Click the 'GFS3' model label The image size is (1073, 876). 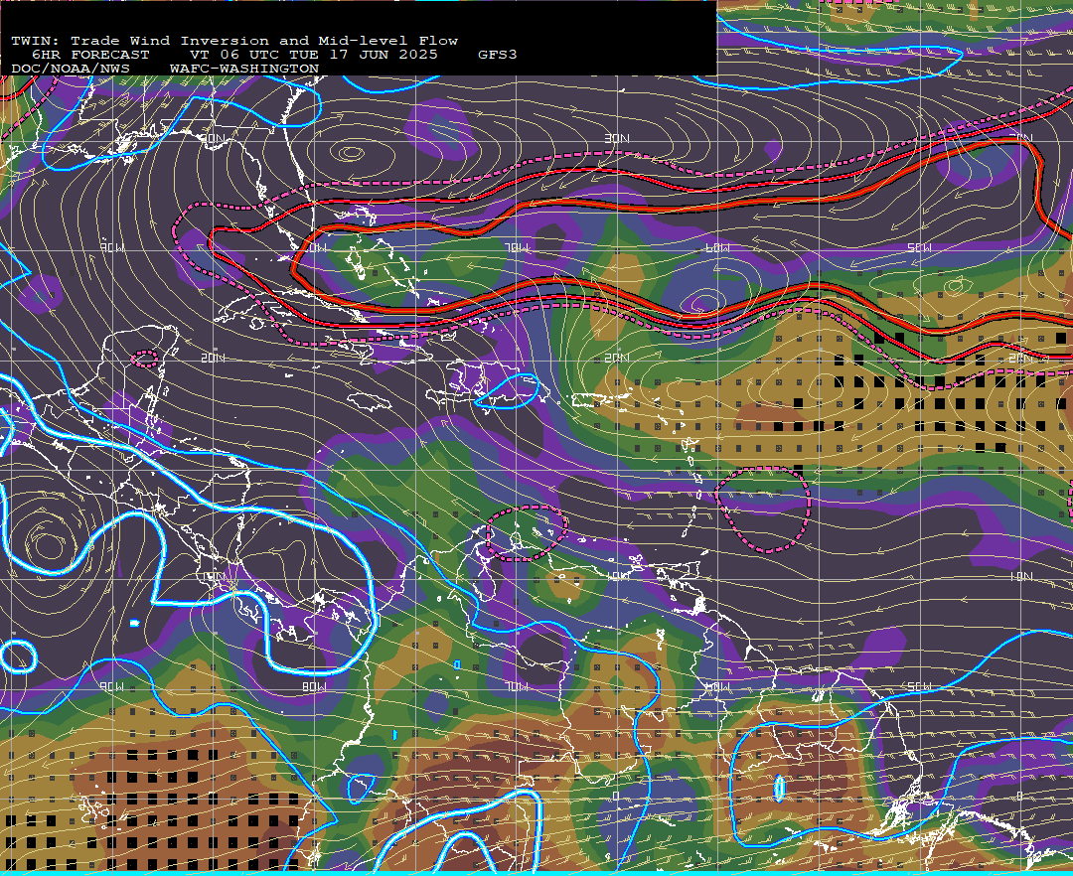pos(497,55)
